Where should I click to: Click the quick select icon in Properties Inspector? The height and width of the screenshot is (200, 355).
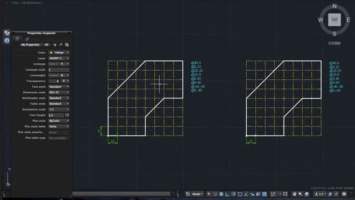pos(60,45)
